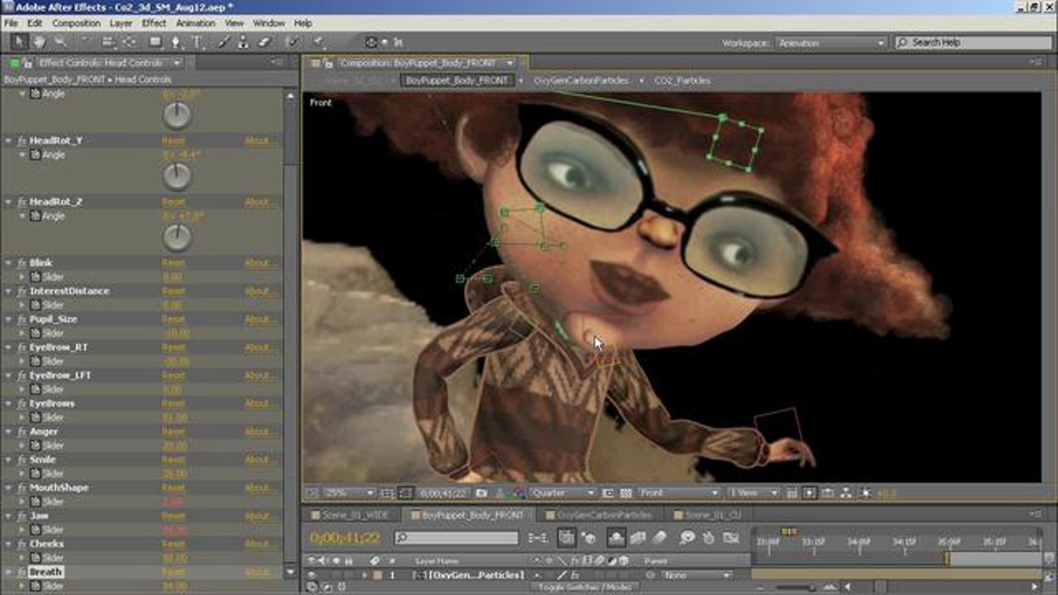
Task: Select the Zoom magnifier tool
Action: [60, 42]
